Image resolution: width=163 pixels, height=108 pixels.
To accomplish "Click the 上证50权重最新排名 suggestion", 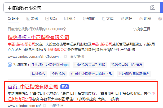I will pyautogui.click(x=134, y=74).
